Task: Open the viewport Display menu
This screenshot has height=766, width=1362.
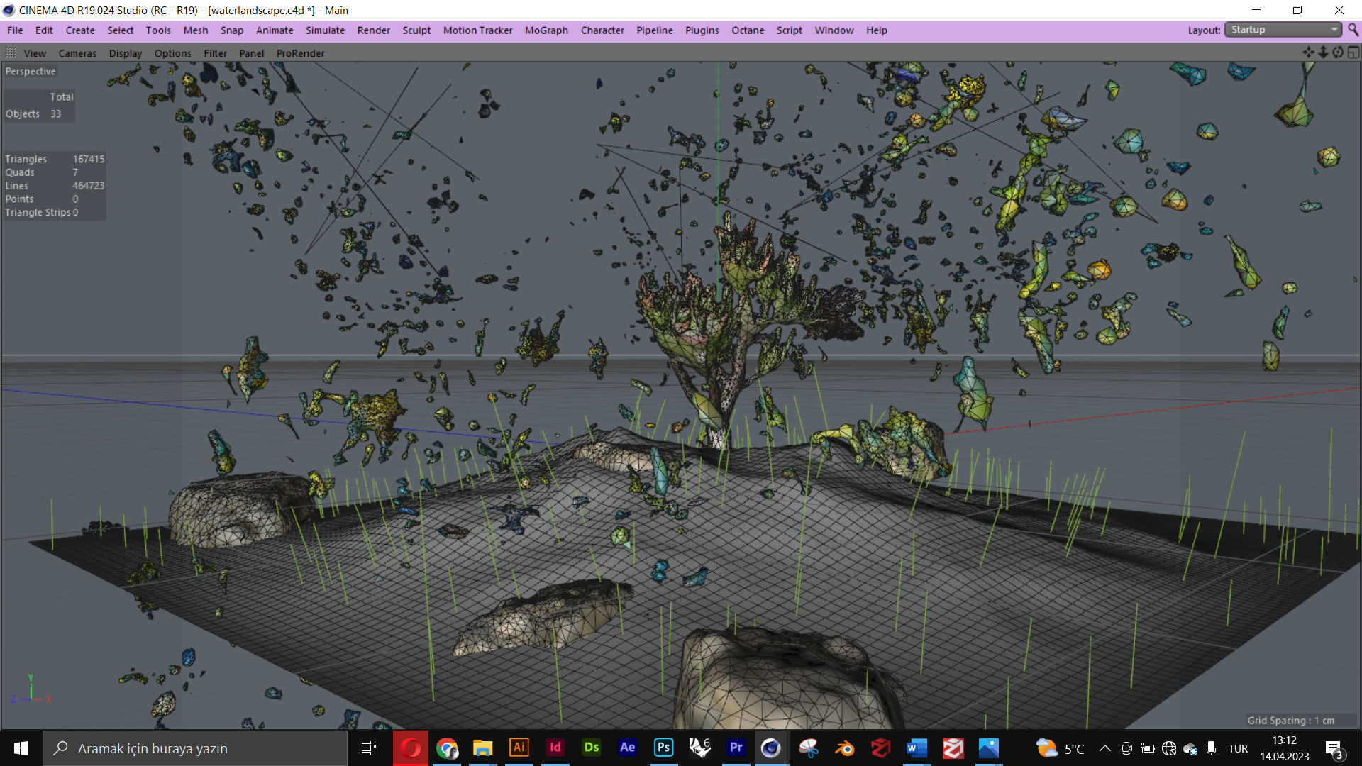Action: [125, 53]
